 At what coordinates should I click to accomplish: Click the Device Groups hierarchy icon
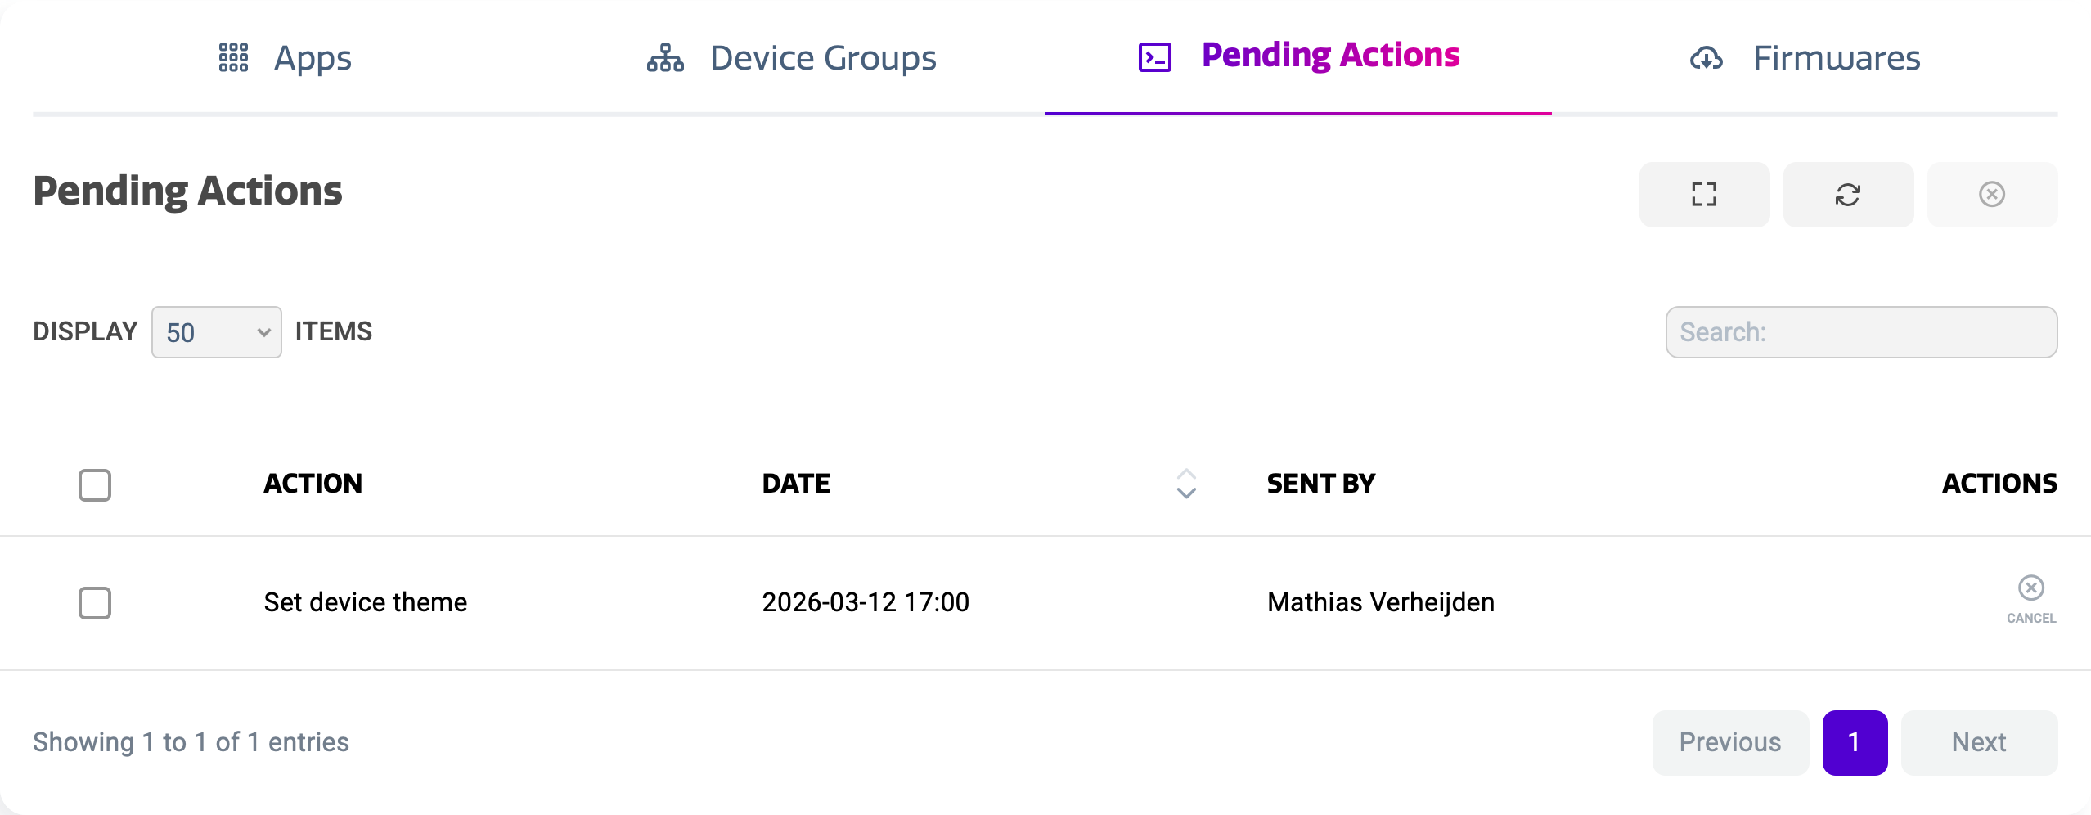pos(665,58)
